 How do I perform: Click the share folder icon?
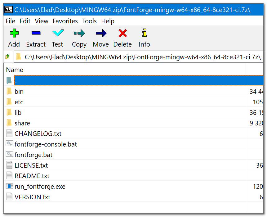tap(9, 123)
